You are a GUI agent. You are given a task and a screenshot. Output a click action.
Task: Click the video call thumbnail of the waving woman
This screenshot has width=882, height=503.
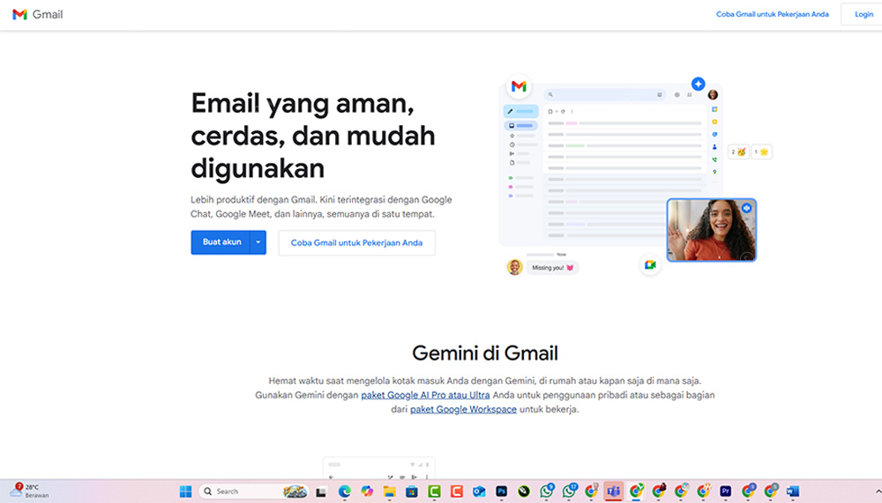tap(712, 230)
